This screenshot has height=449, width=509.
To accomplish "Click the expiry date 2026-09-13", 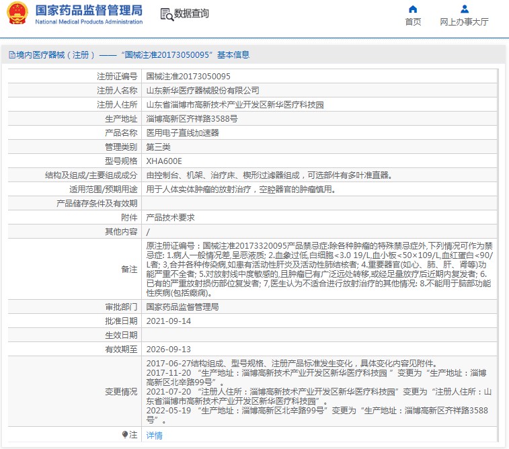I will 168,349.
